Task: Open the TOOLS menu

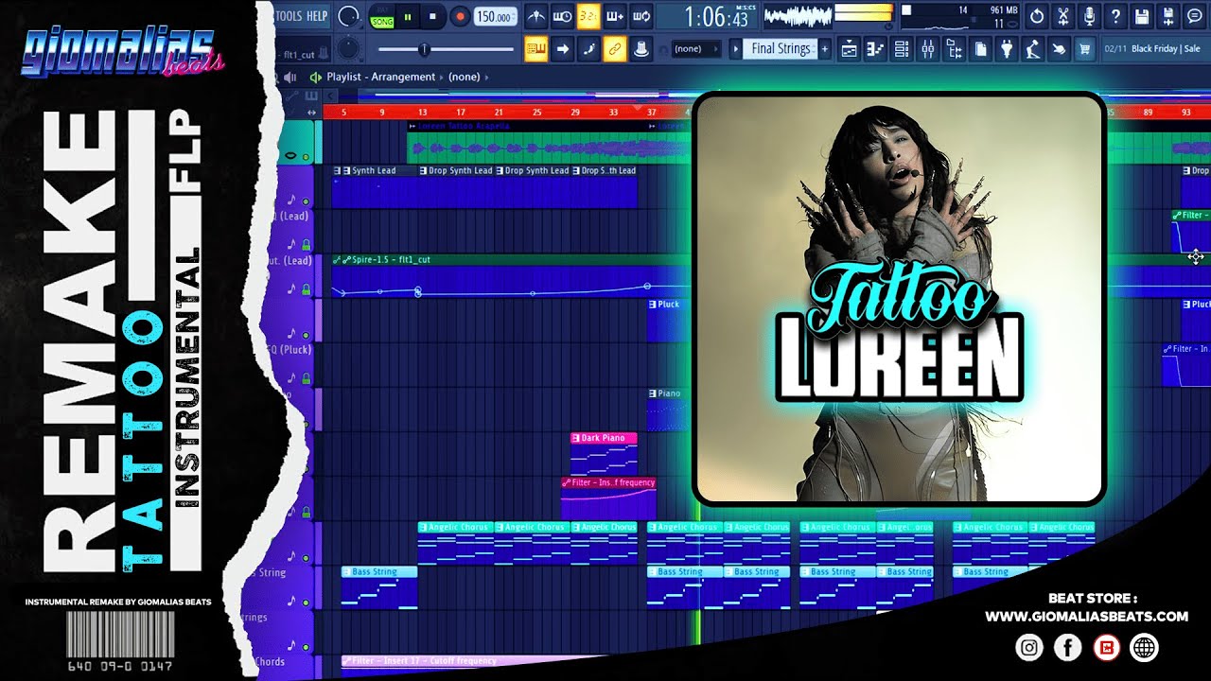Action: [289, 16]
